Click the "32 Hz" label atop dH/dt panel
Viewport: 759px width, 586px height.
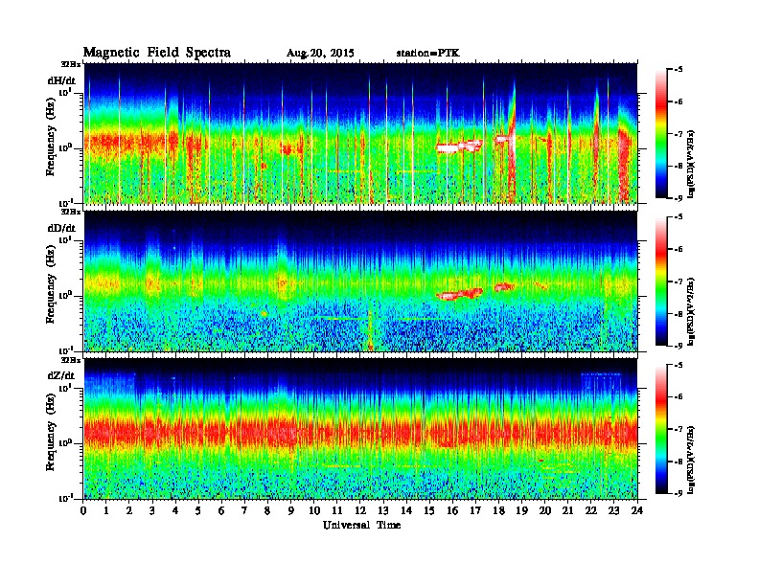point(71,64)
